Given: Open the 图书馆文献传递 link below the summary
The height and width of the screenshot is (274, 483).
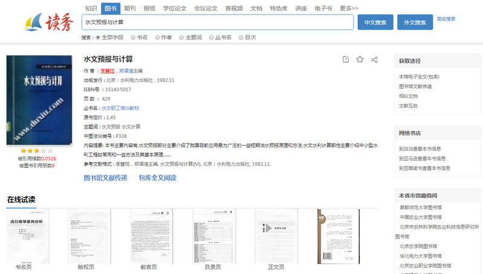Looking at the screenshot, I should (x=105, y=178).
